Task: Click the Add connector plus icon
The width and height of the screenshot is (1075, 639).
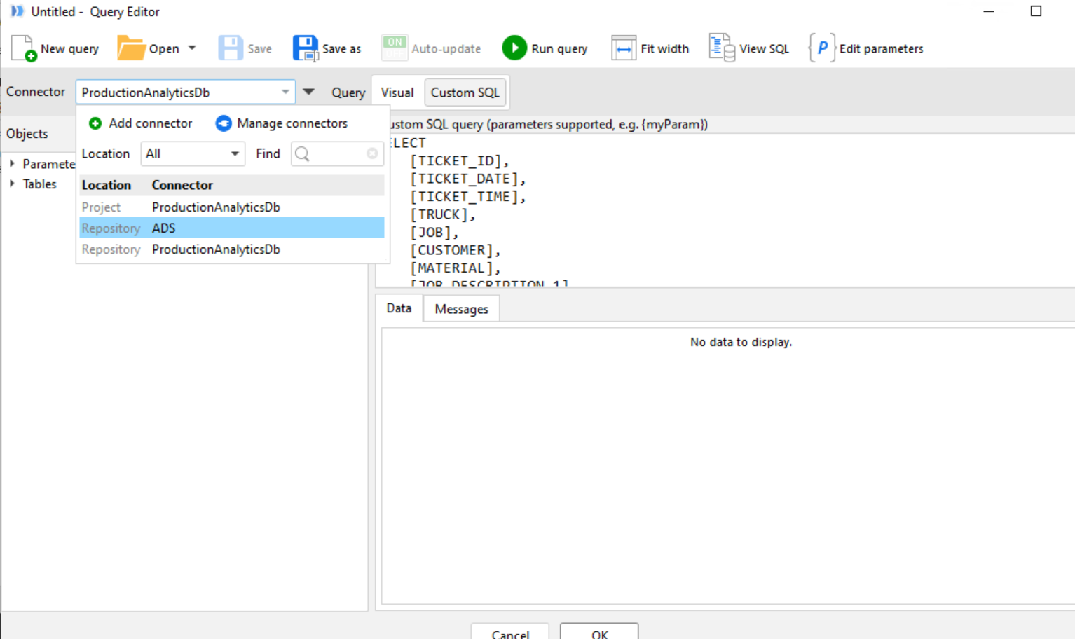Action: pos(95,123)
